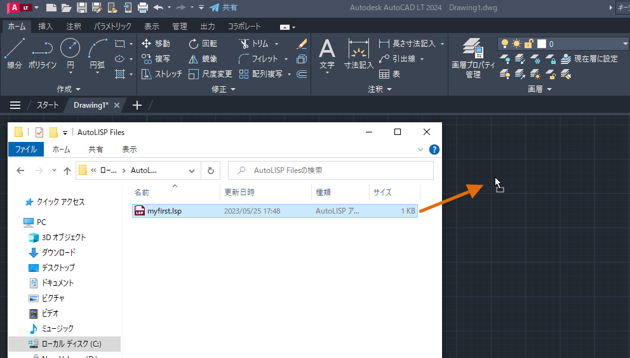Click the Plot (print) icon in toolbar

click(x=143, y=7)
